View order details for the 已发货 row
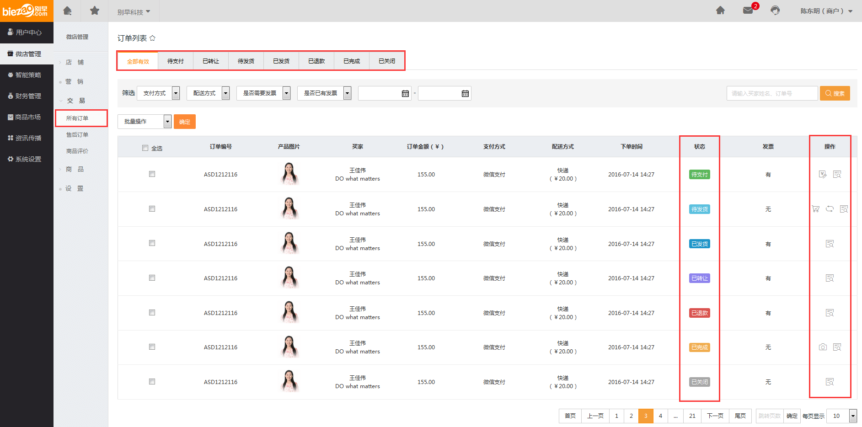Image resolution: width=862 pixels, height=427 pixels. [830, 244]
